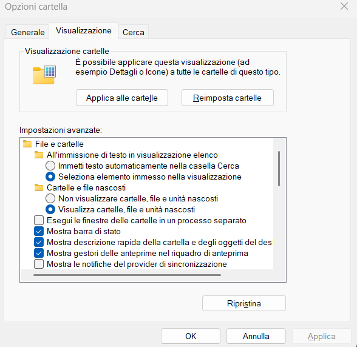Cancel with the Annulla button
The image size is (357, 347).
click(x=256, y=336)
